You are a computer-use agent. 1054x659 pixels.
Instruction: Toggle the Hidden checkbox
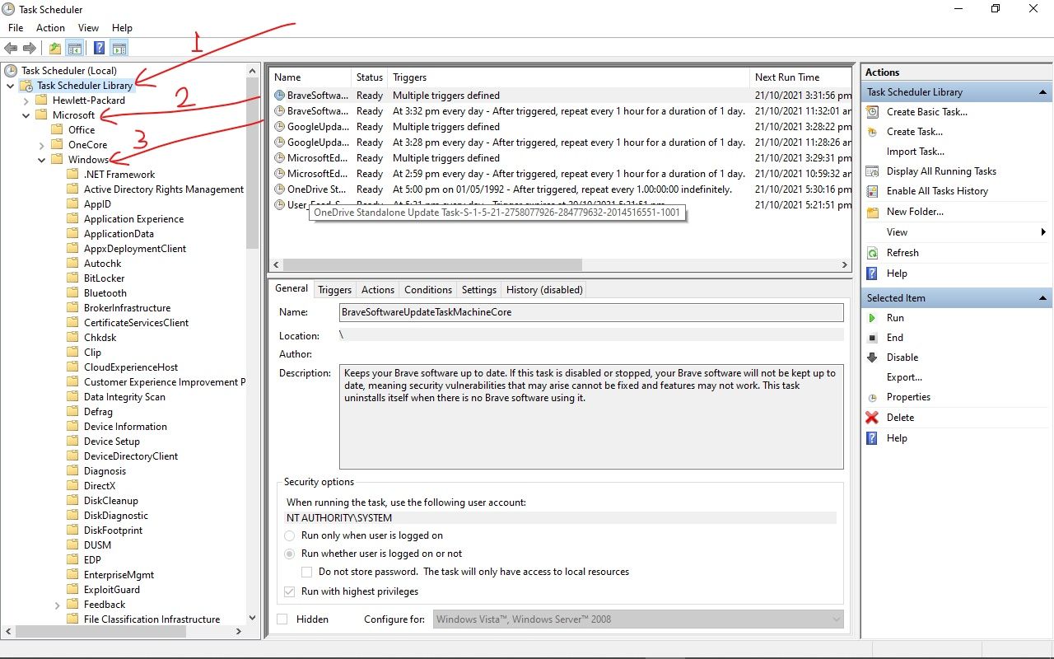tap(282, 619)
